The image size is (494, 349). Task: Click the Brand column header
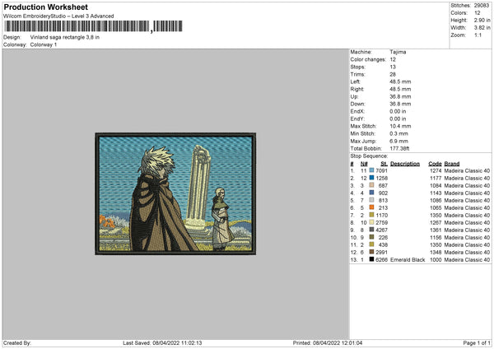coord(452,164)
